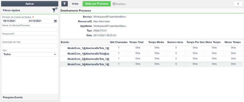Screen dimensions: 244x102
Task: Toggle the Analítico minus-circle option
Action: pyautogui.click(x=119, y=4)
